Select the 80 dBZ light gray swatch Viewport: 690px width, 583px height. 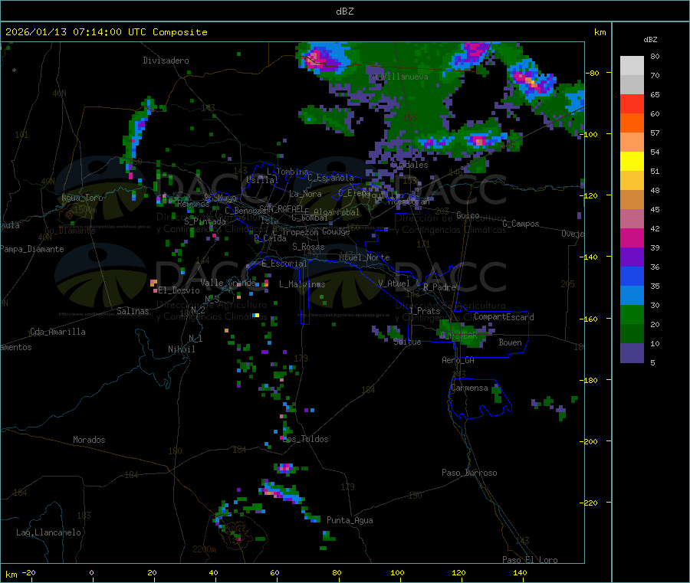(x=632, y=66)
